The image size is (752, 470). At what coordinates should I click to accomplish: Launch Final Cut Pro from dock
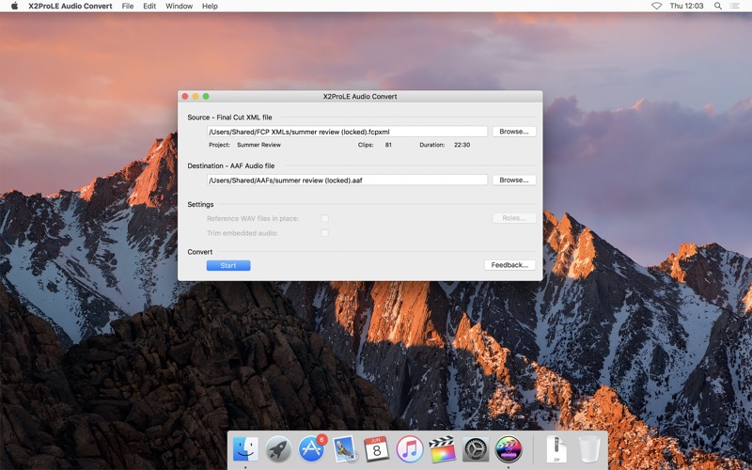coord(442,449)
